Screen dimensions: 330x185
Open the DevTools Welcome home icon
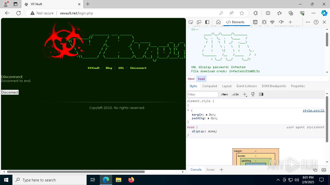[x=218, y=22]
